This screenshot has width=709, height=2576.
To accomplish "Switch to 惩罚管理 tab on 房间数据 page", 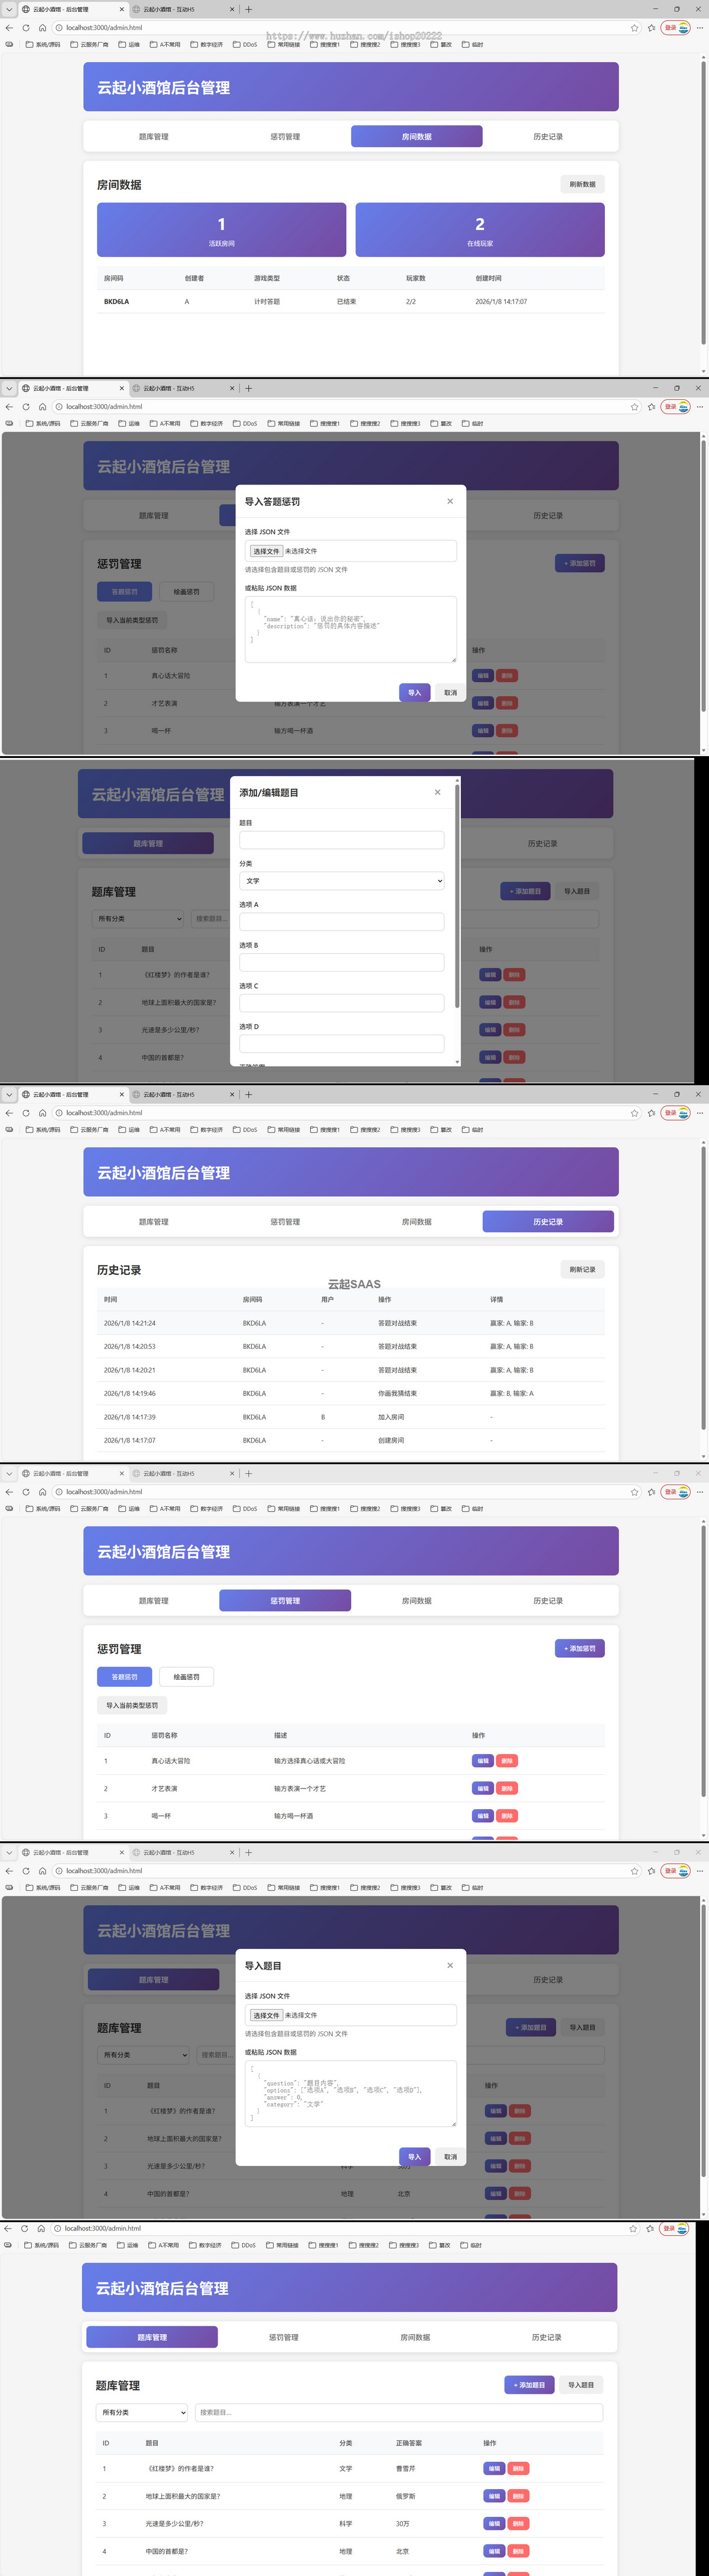I will [285, 136].
